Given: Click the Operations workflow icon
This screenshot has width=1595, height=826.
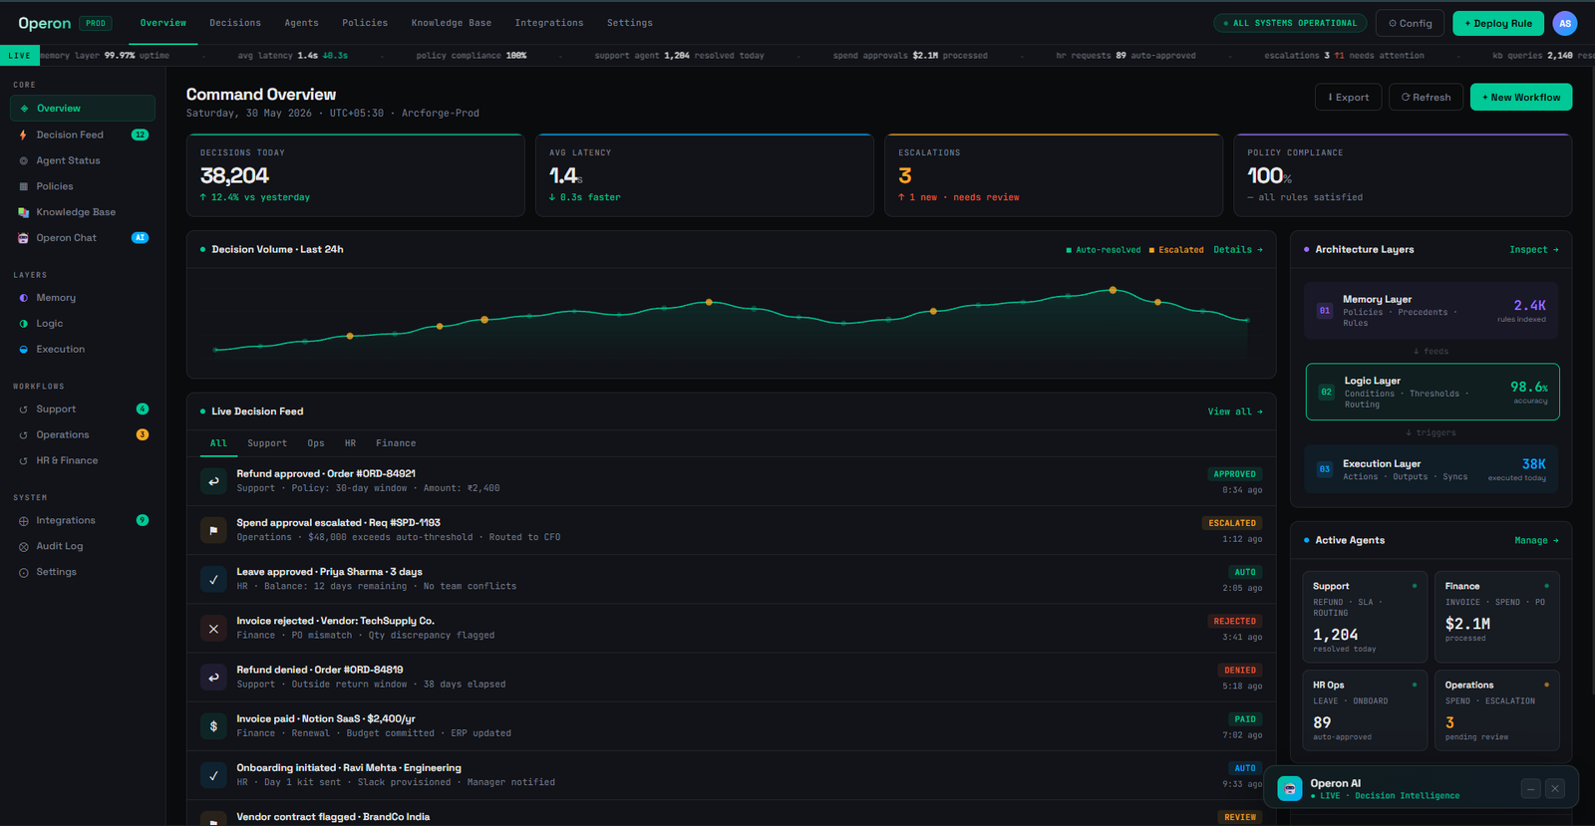Looking at the screenshot, I should [x=24, y=435].
